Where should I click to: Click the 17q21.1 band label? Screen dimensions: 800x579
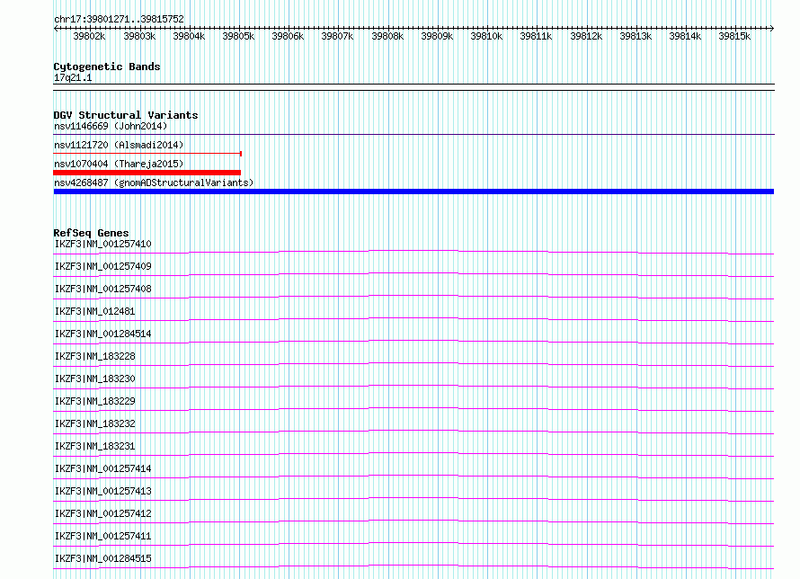coord(73,77)
